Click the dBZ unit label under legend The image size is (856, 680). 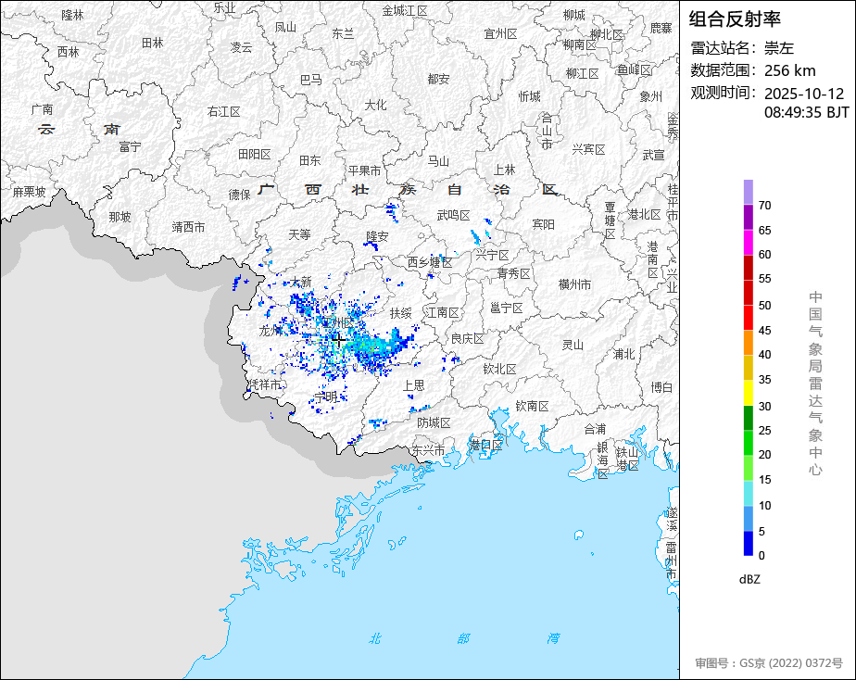pyautogui.click(x=750, y=579)
